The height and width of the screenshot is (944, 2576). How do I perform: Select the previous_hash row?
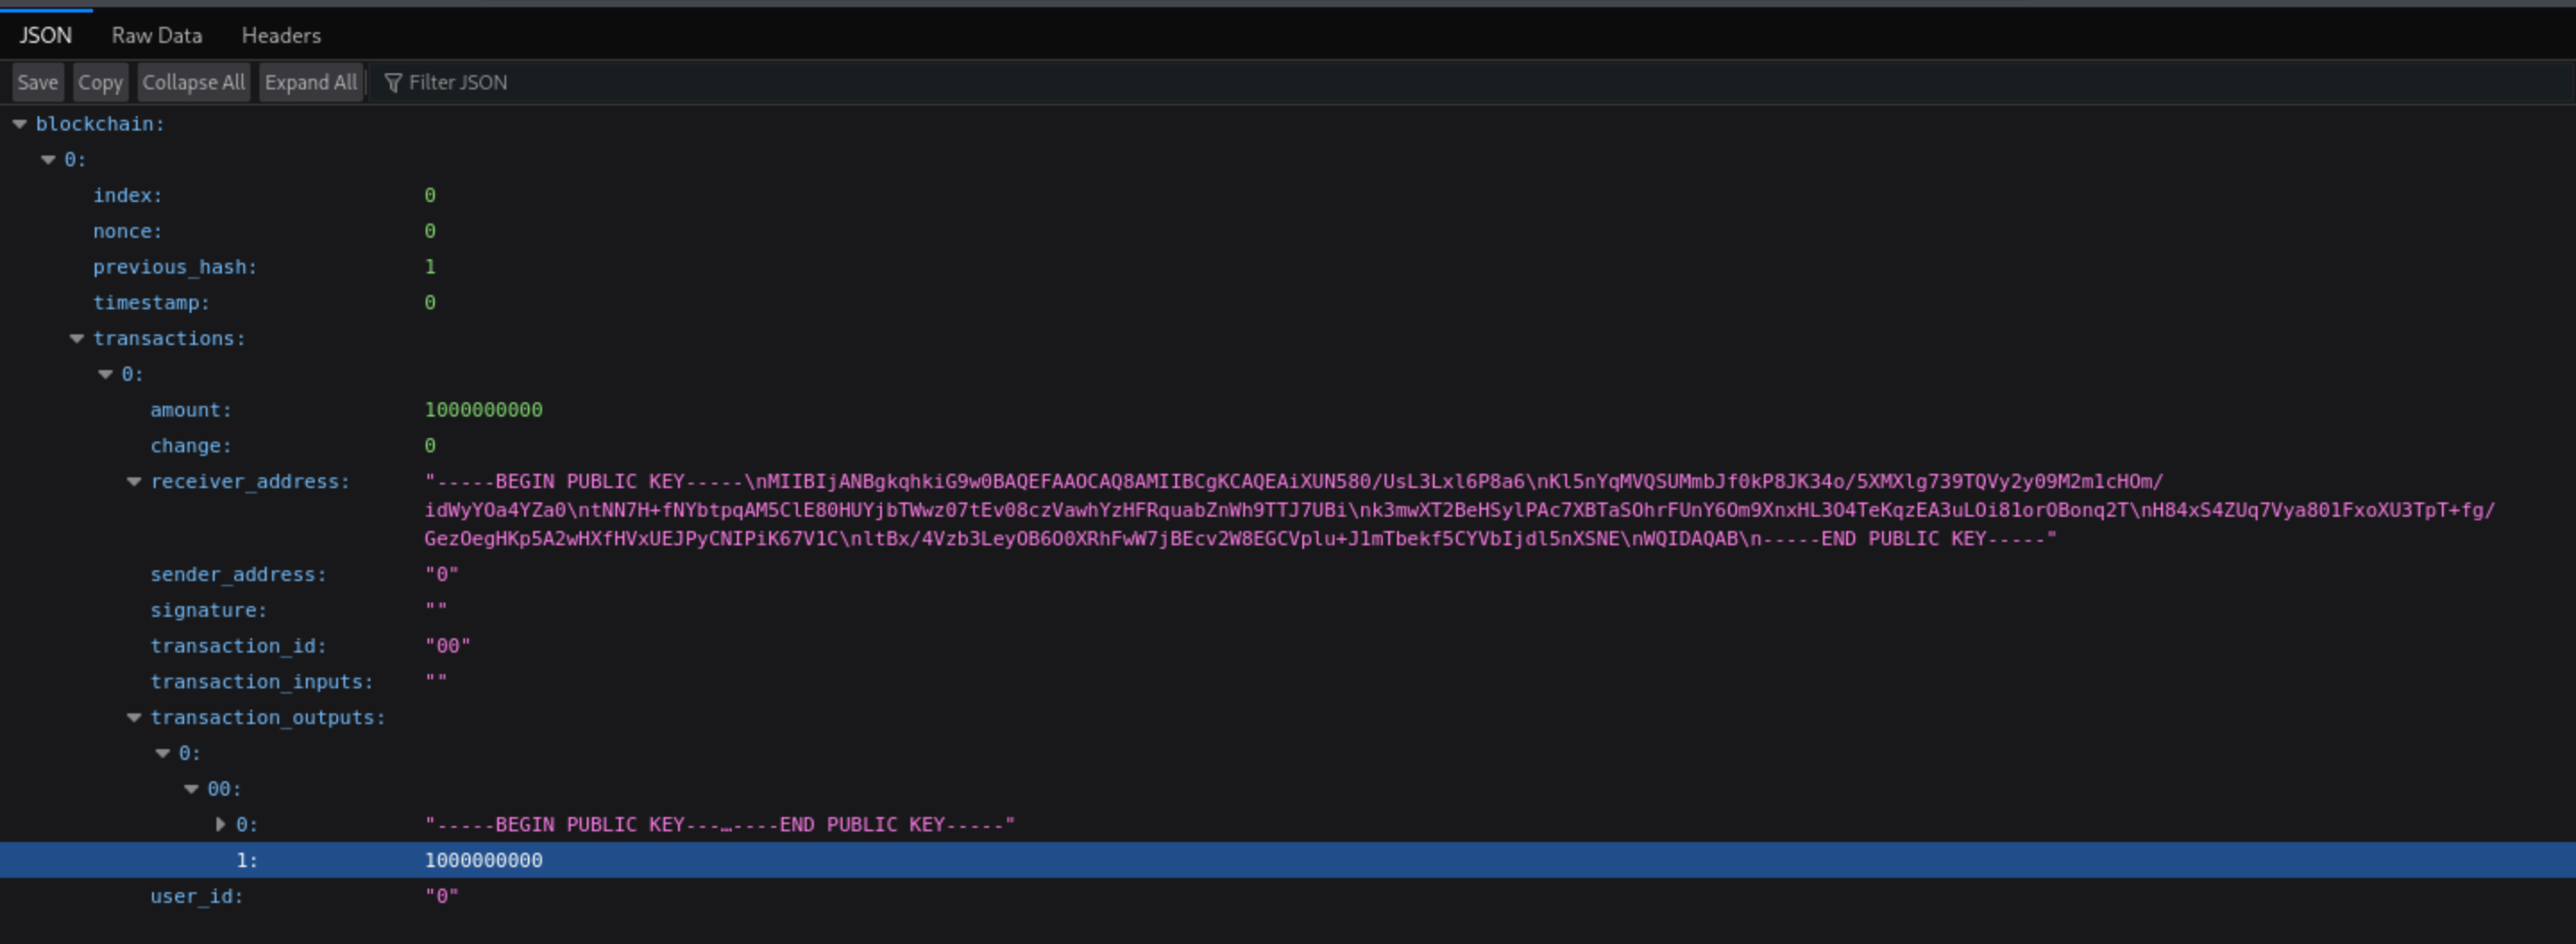coord(175,266)
